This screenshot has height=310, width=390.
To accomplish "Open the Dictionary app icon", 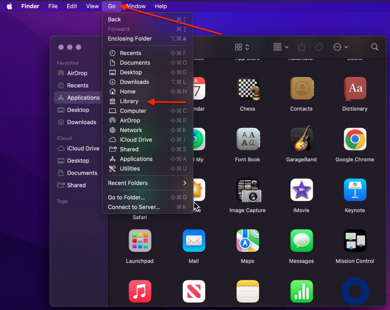I will 355,89.
